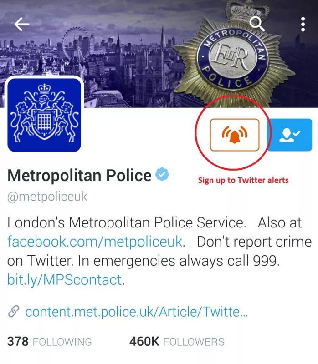
Task: Toggle the blue Following button
Action: pos(289,135)
